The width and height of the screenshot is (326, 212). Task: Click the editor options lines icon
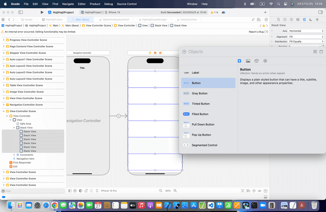[x=259, y=20]
